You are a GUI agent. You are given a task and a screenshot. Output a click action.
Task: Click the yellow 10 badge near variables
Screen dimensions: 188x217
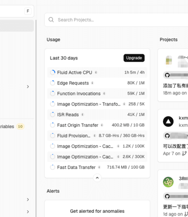pos(20,126)
